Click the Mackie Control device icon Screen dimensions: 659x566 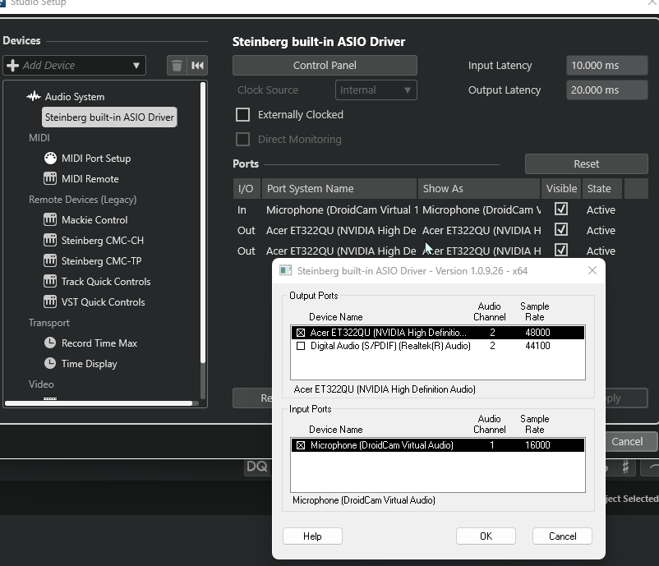(50, 220)
